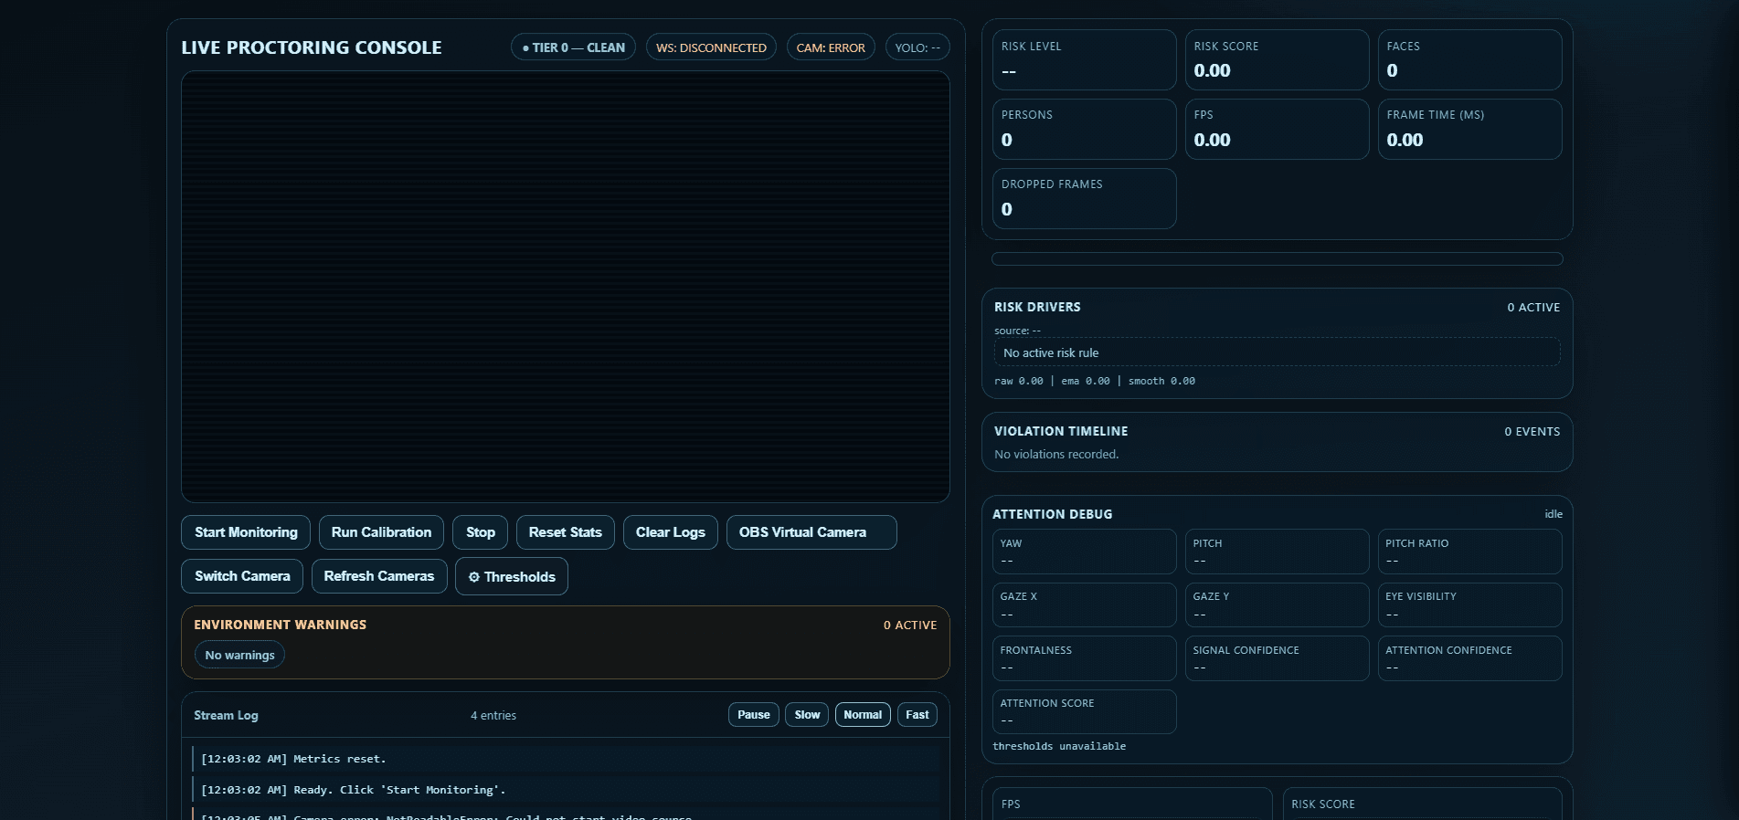This screenshot has width=1739, height=820.
Task: Set Stream Log speed to Normal
Action: click(863, 715)
